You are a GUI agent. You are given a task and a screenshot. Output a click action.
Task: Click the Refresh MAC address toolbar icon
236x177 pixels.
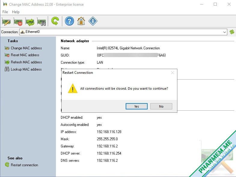[30, 21]
